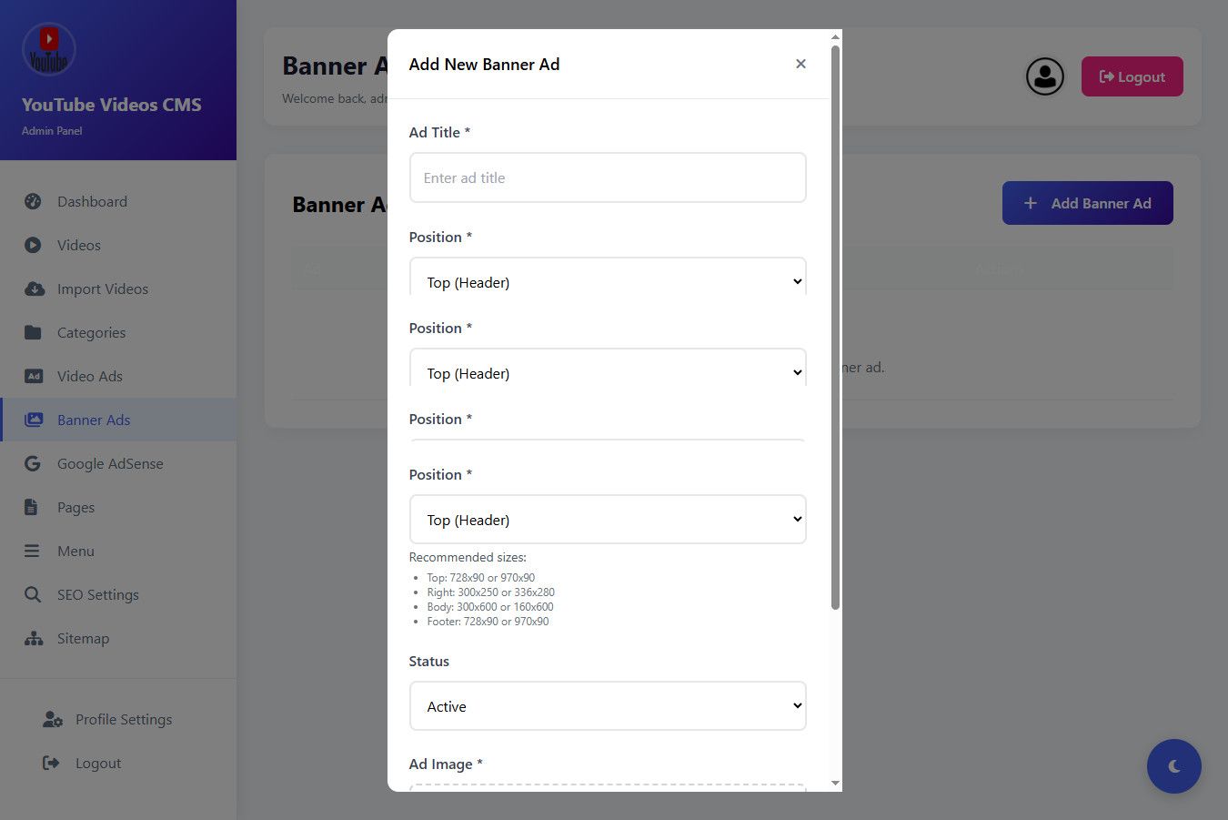1228x820 pixels.
Task: Click the modal scrollbar down arrow
Action: click(x=835, y=784)
